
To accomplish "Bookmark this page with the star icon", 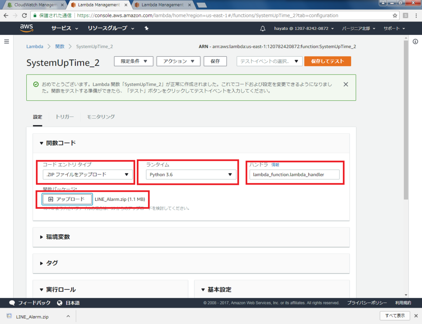I will click(x=395, y=16).
